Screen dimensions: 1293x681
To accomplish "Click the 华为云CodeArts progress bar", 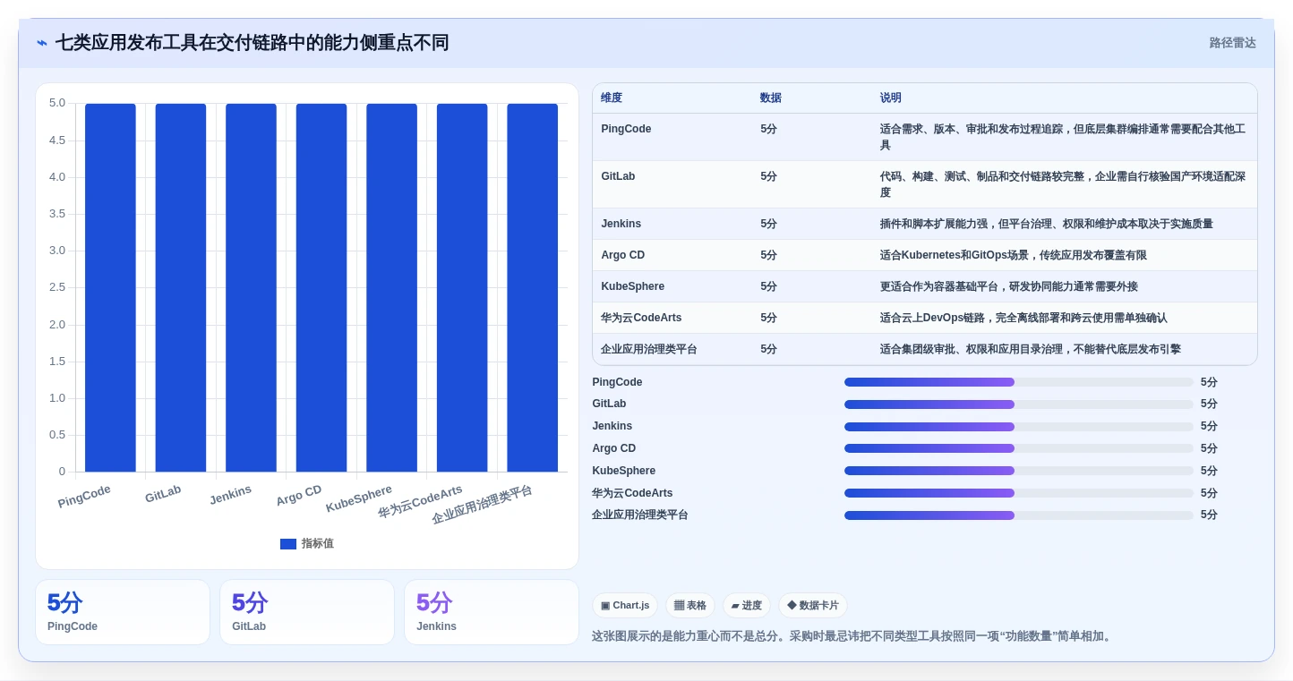I will tap(1018, 493).
